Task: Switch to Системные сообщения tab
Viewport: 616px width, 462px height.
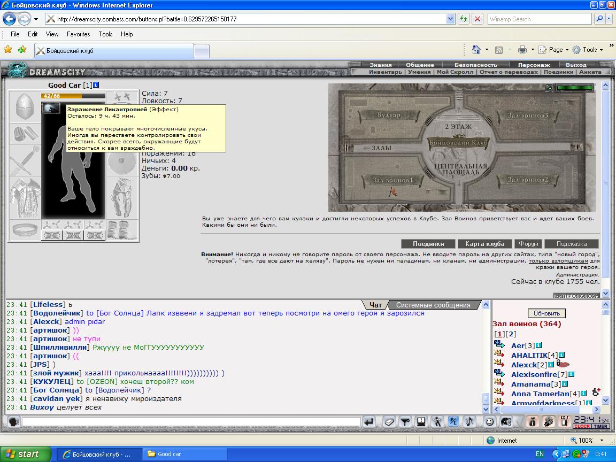Action: (433, 305)
